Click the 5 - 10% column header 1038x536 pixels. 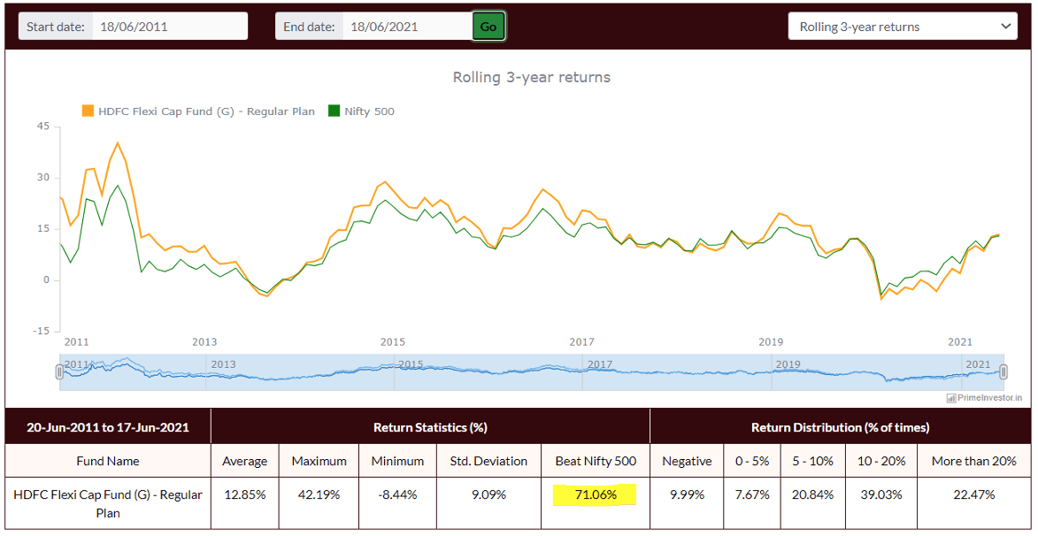pyautogui.click(x=813, y=461)
